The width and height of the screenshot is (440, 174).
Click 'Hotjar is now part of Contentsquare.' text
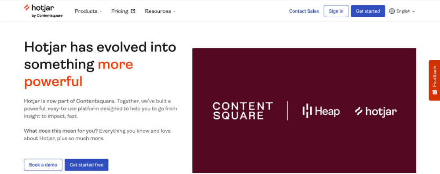coord(70,101)
